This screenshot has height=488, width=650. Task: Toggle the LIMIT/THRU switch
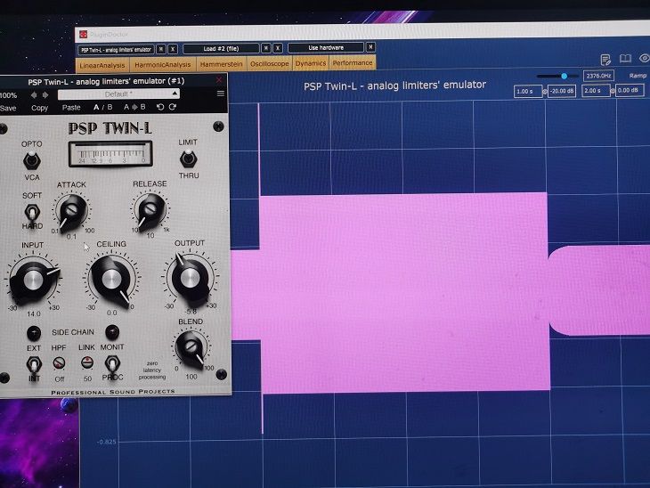point(188,159)
